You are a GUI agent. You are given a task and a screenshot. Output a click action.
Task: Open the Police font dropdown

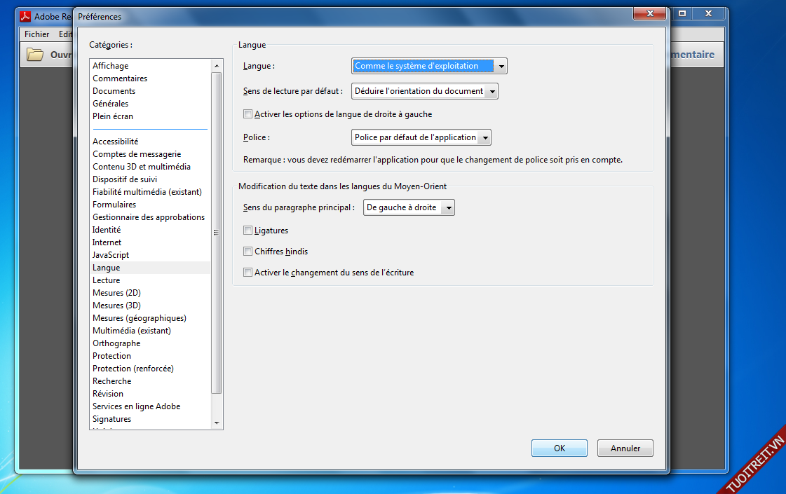(421, 137)
